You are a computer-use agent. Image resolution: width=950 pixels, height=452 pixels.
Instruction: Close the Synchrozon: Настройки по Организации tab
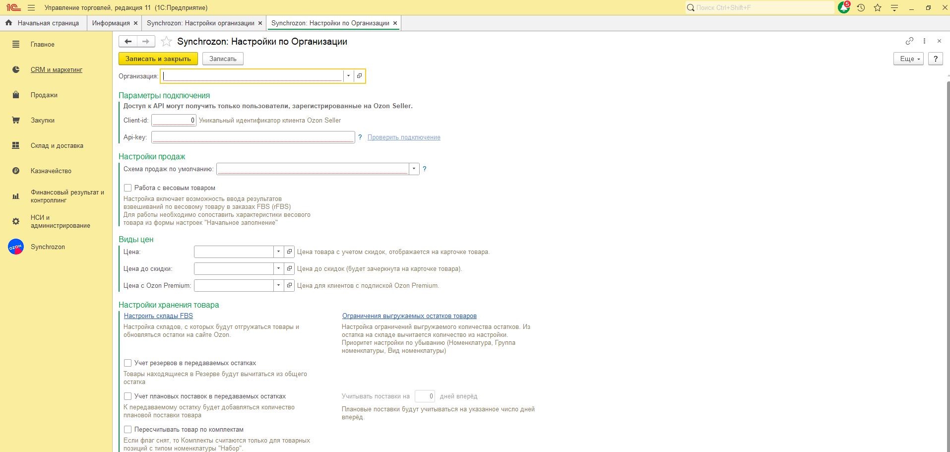[x=395, y=23]
